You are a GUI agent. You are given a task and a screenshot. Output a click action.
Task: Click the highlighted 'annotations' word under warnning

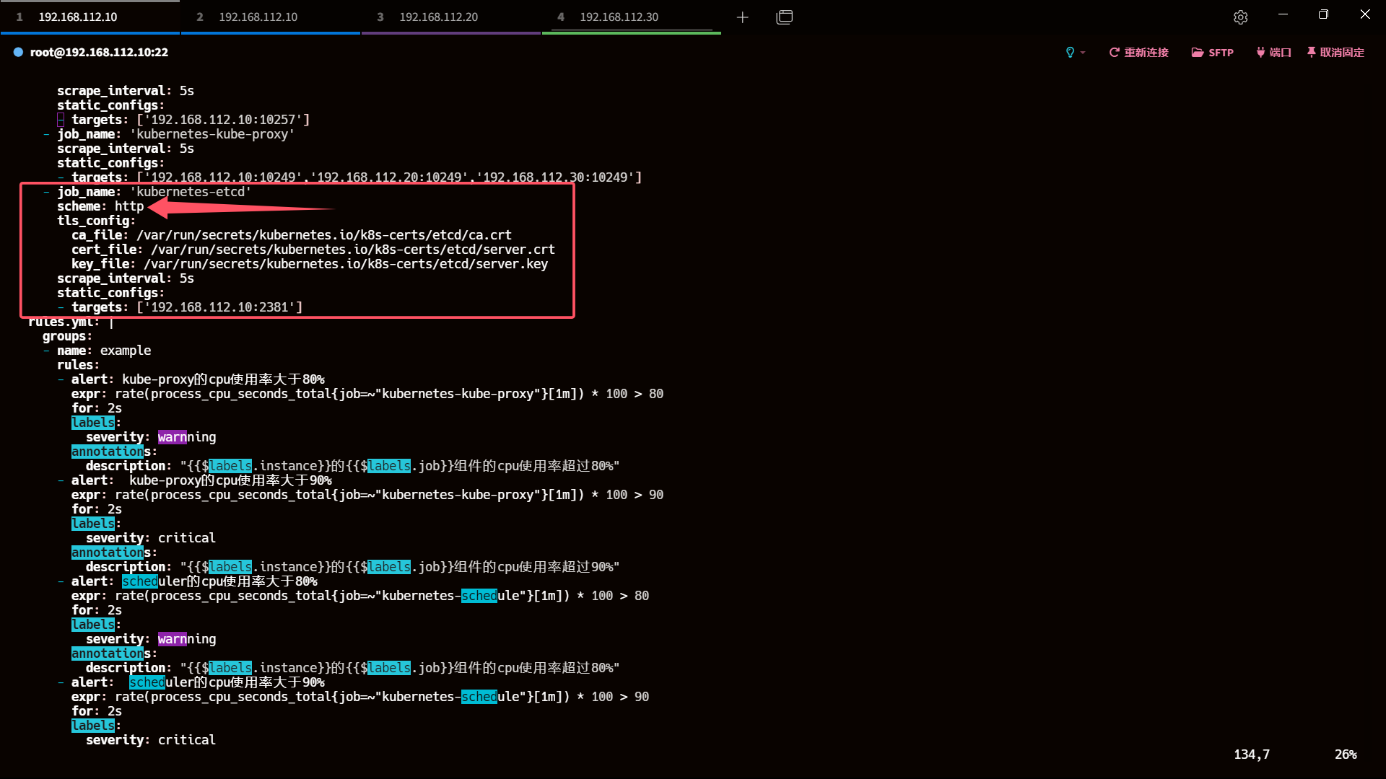pos(108,452)
